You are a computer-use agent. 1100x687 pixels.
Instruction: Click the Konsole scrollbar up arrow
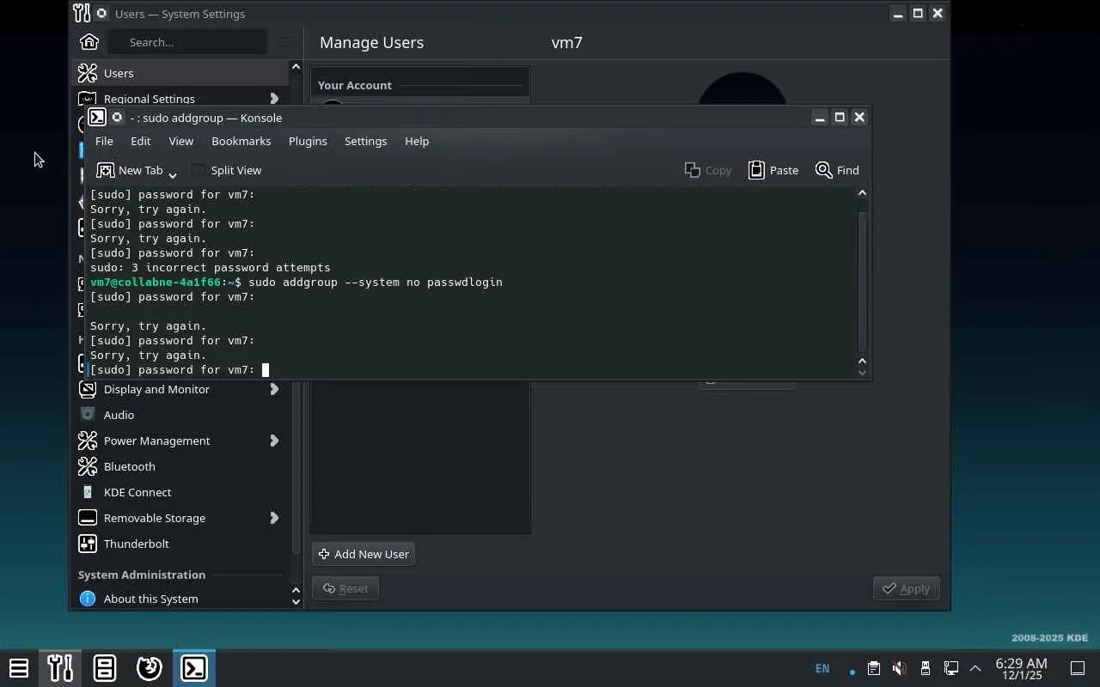[862, 193]
